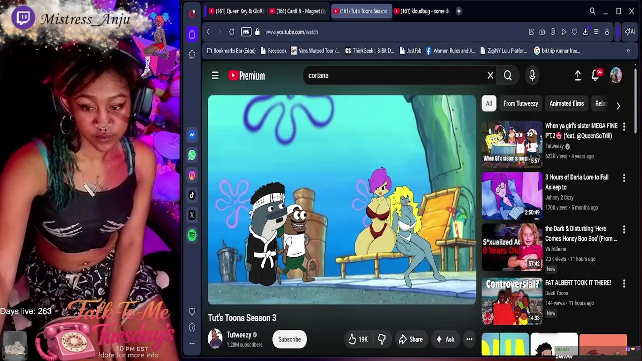This screenshot has height=361, width=642.
Task: Open YouTube notifications bell
Action: point(595,75)
